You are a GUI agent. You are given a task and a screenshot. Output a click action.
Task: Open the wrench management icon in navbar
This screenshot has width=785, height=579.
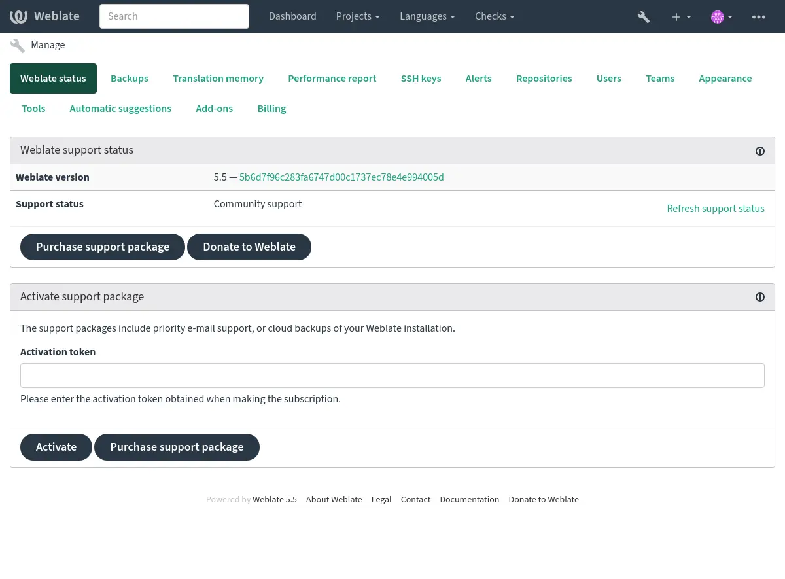[x=644, y=17]
